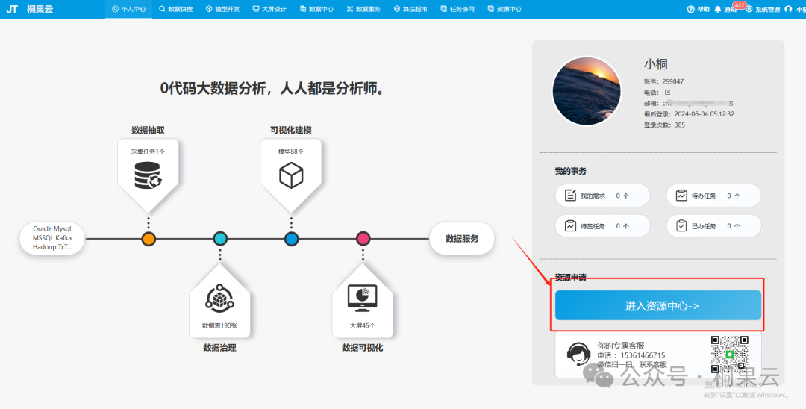
Task: Click the 小桐 profile avatar photo
Action: 587,91
